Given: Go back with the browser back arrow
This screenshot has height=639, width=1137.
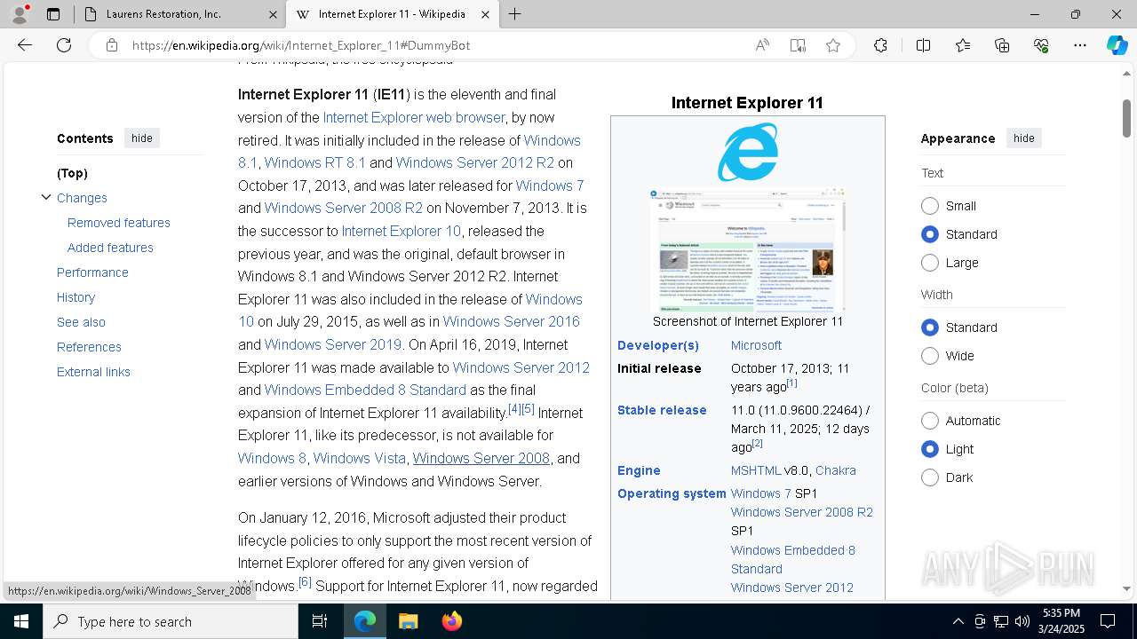Looking at the screenshot, I should point(25,45).
